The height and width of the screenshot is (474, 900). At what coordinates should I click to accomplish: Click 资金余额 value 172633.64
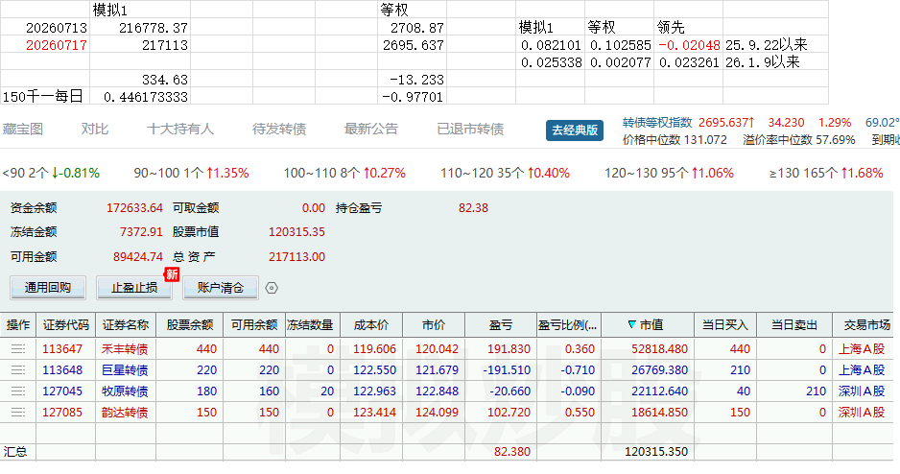pos(134,207)
